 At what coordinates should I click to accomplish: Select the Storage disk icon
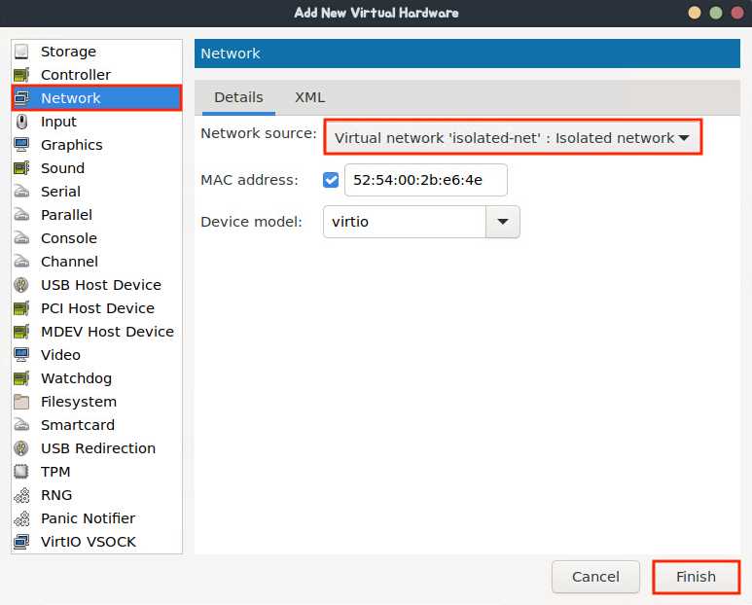tap(21, 52)
